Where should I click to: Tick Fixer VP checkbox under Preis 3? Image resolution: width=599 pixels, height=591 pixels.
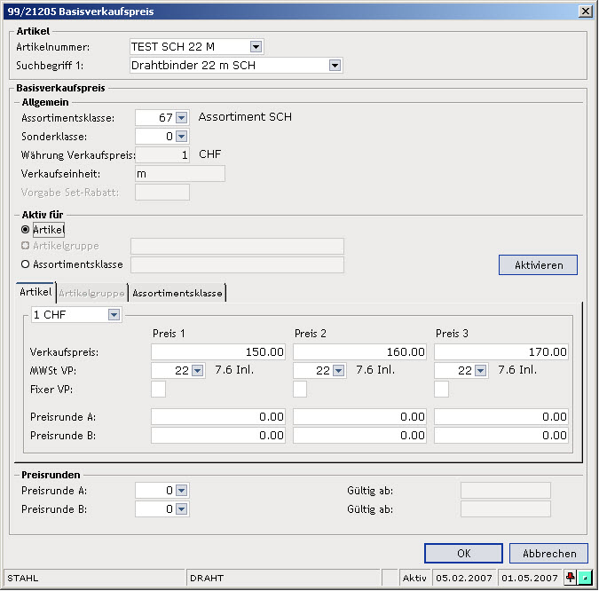click(x=441, y=389)
